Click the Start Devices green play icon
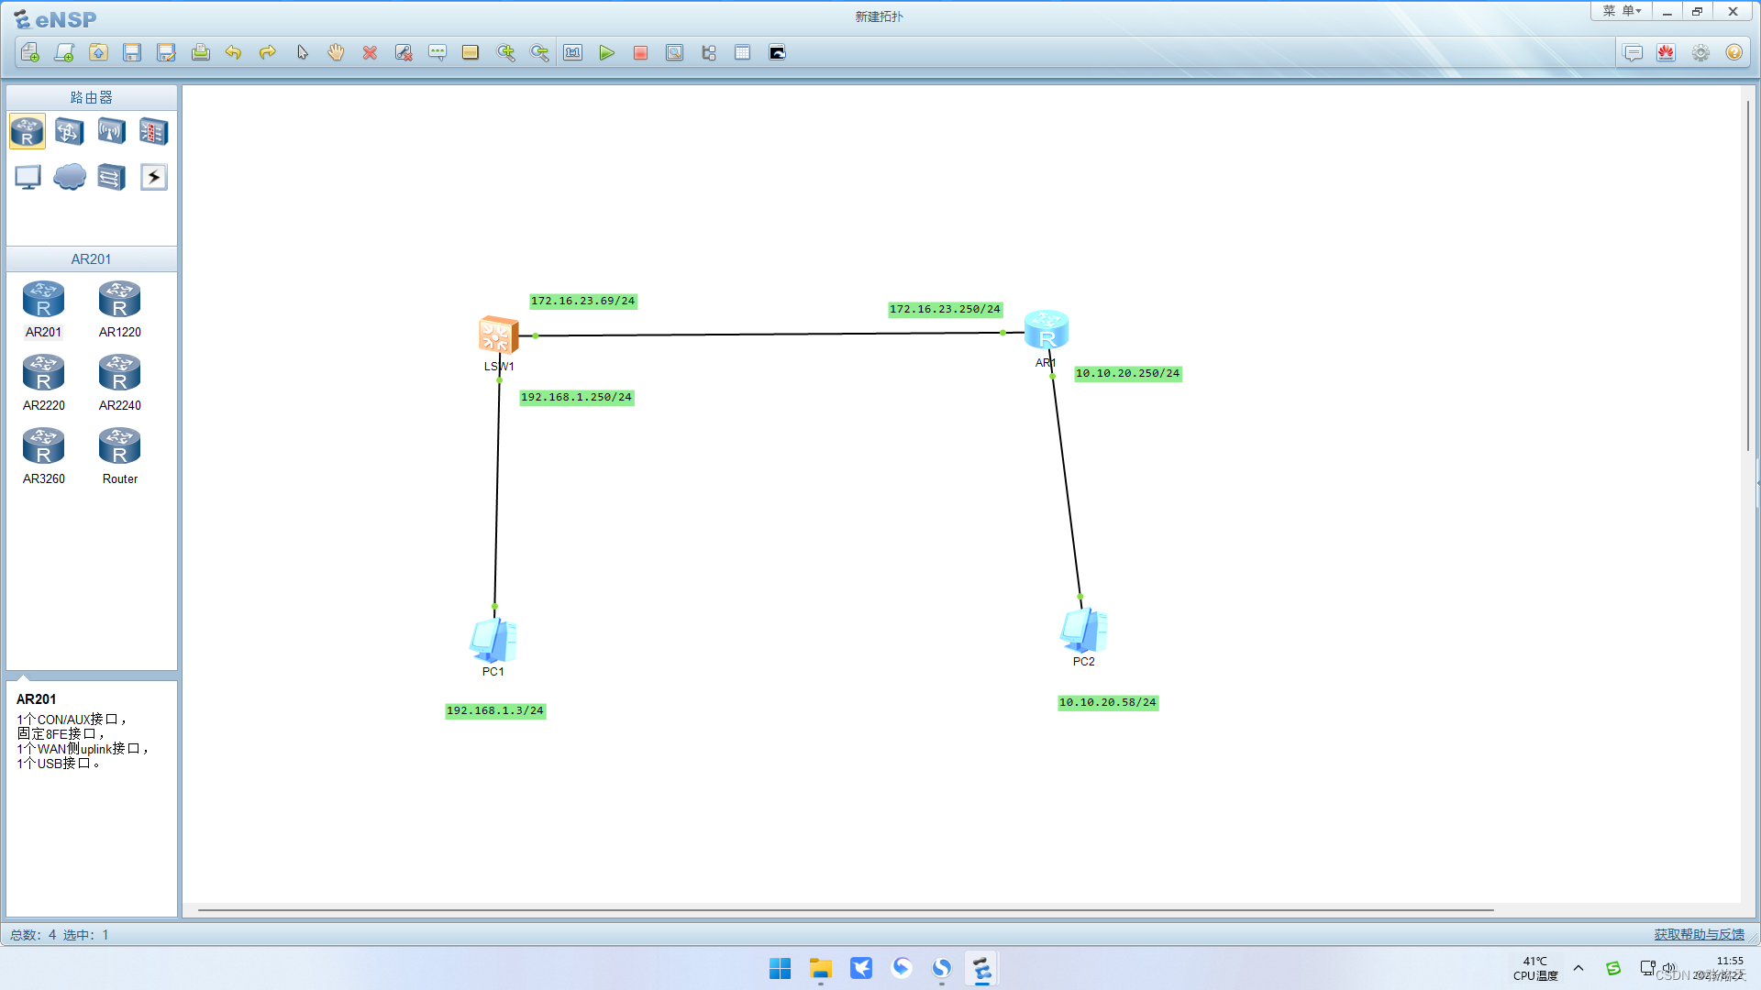Viewport: 1761px width, 990px height. click(606, 53)
